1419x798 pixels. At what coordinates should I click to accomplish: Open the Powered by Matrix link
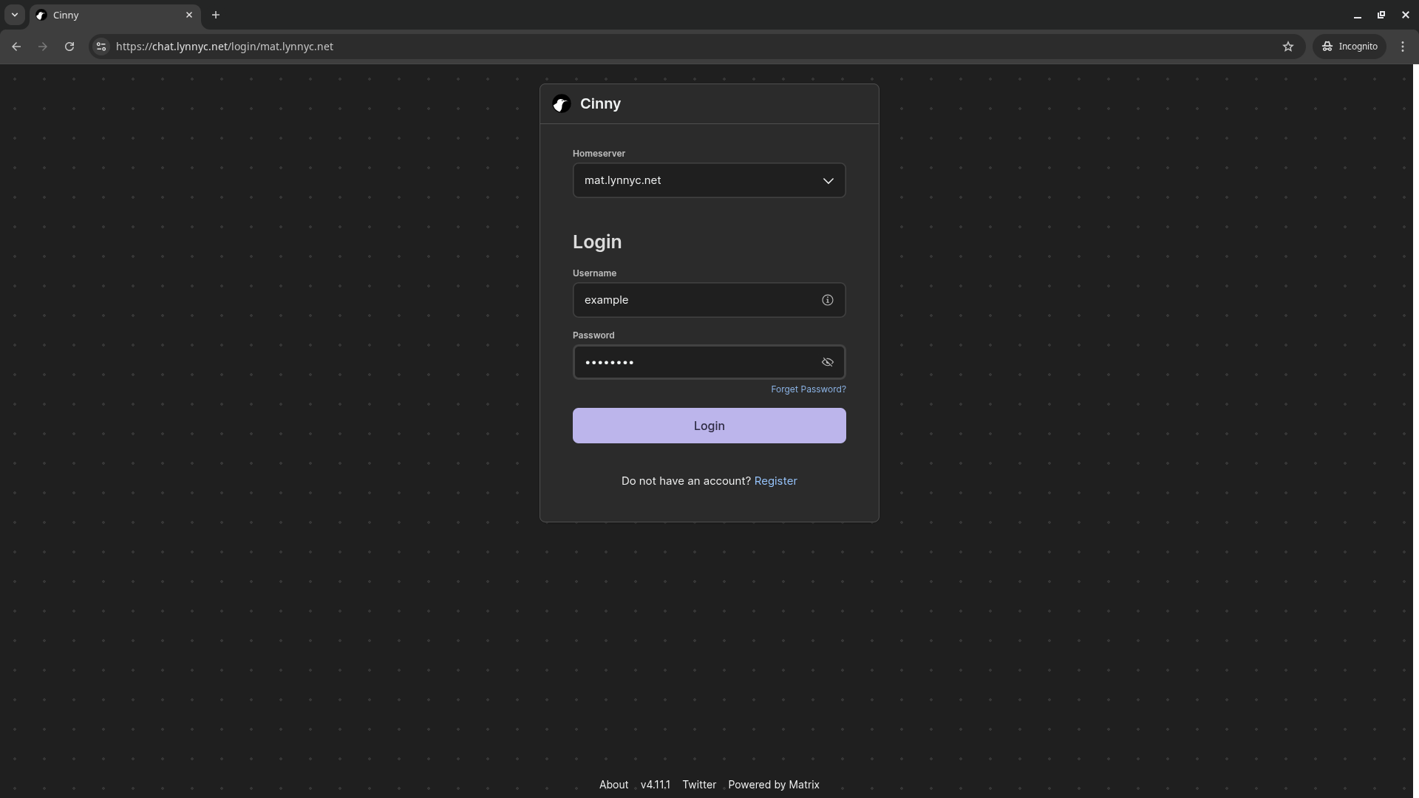tap(774, 785)
